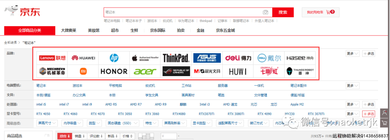Image resolution: width=390 pixels, height=140 pixels.
Task: Sort results by 综合
Action: pyautogui.click(x=65, y=136)
